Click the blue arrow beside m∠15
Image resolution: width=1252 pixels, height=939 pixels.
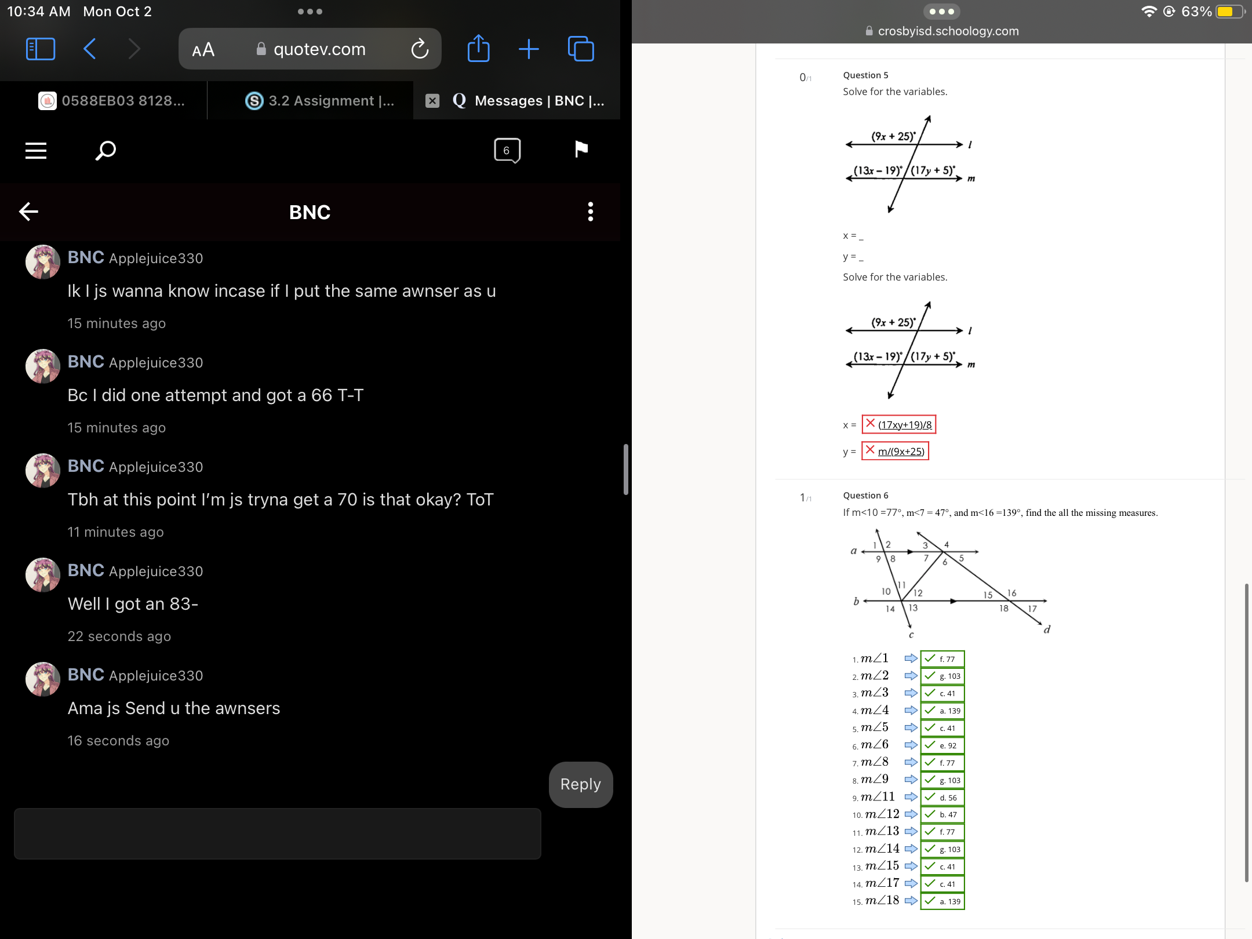[x=911, y=867]
